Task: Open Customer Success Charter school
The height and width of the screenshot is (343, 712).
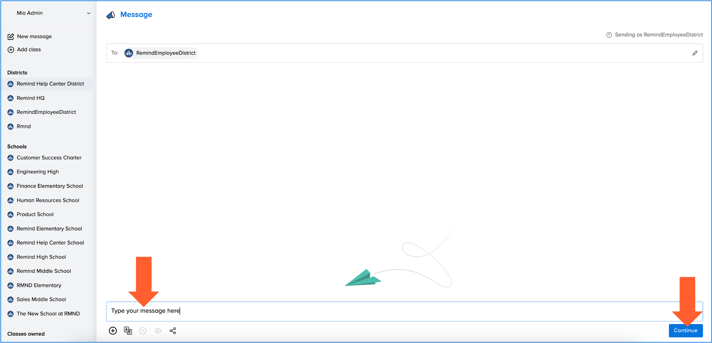Action: (x=49, y=158)
